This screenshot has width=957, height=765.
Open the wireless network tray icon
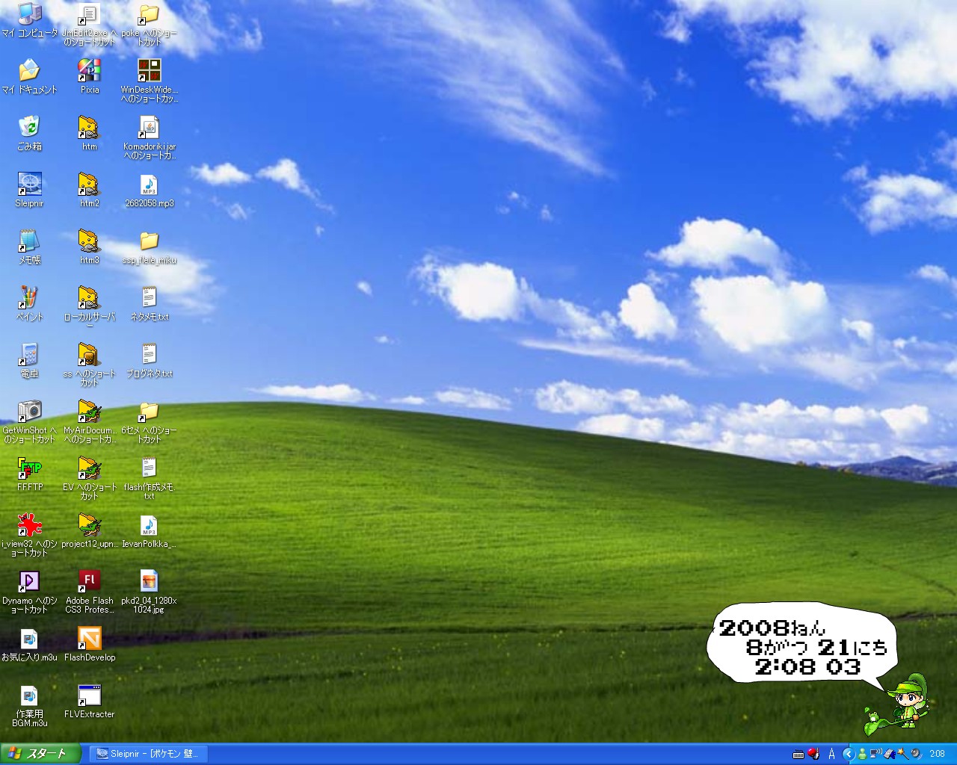(x=875, y=754)
